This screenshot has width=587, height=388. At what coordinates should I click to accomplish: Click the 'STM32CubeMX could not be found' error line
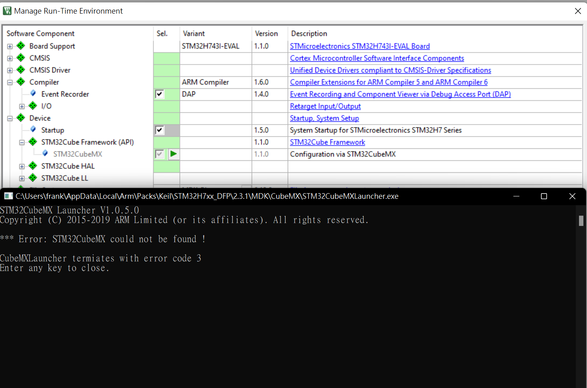point(103,239)
